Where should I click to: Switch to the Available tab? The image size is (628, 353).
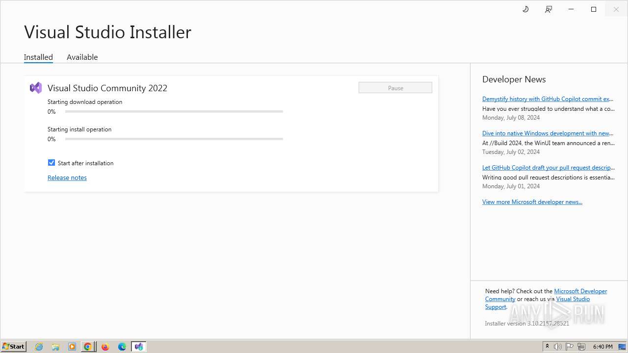tap(82, 57)
